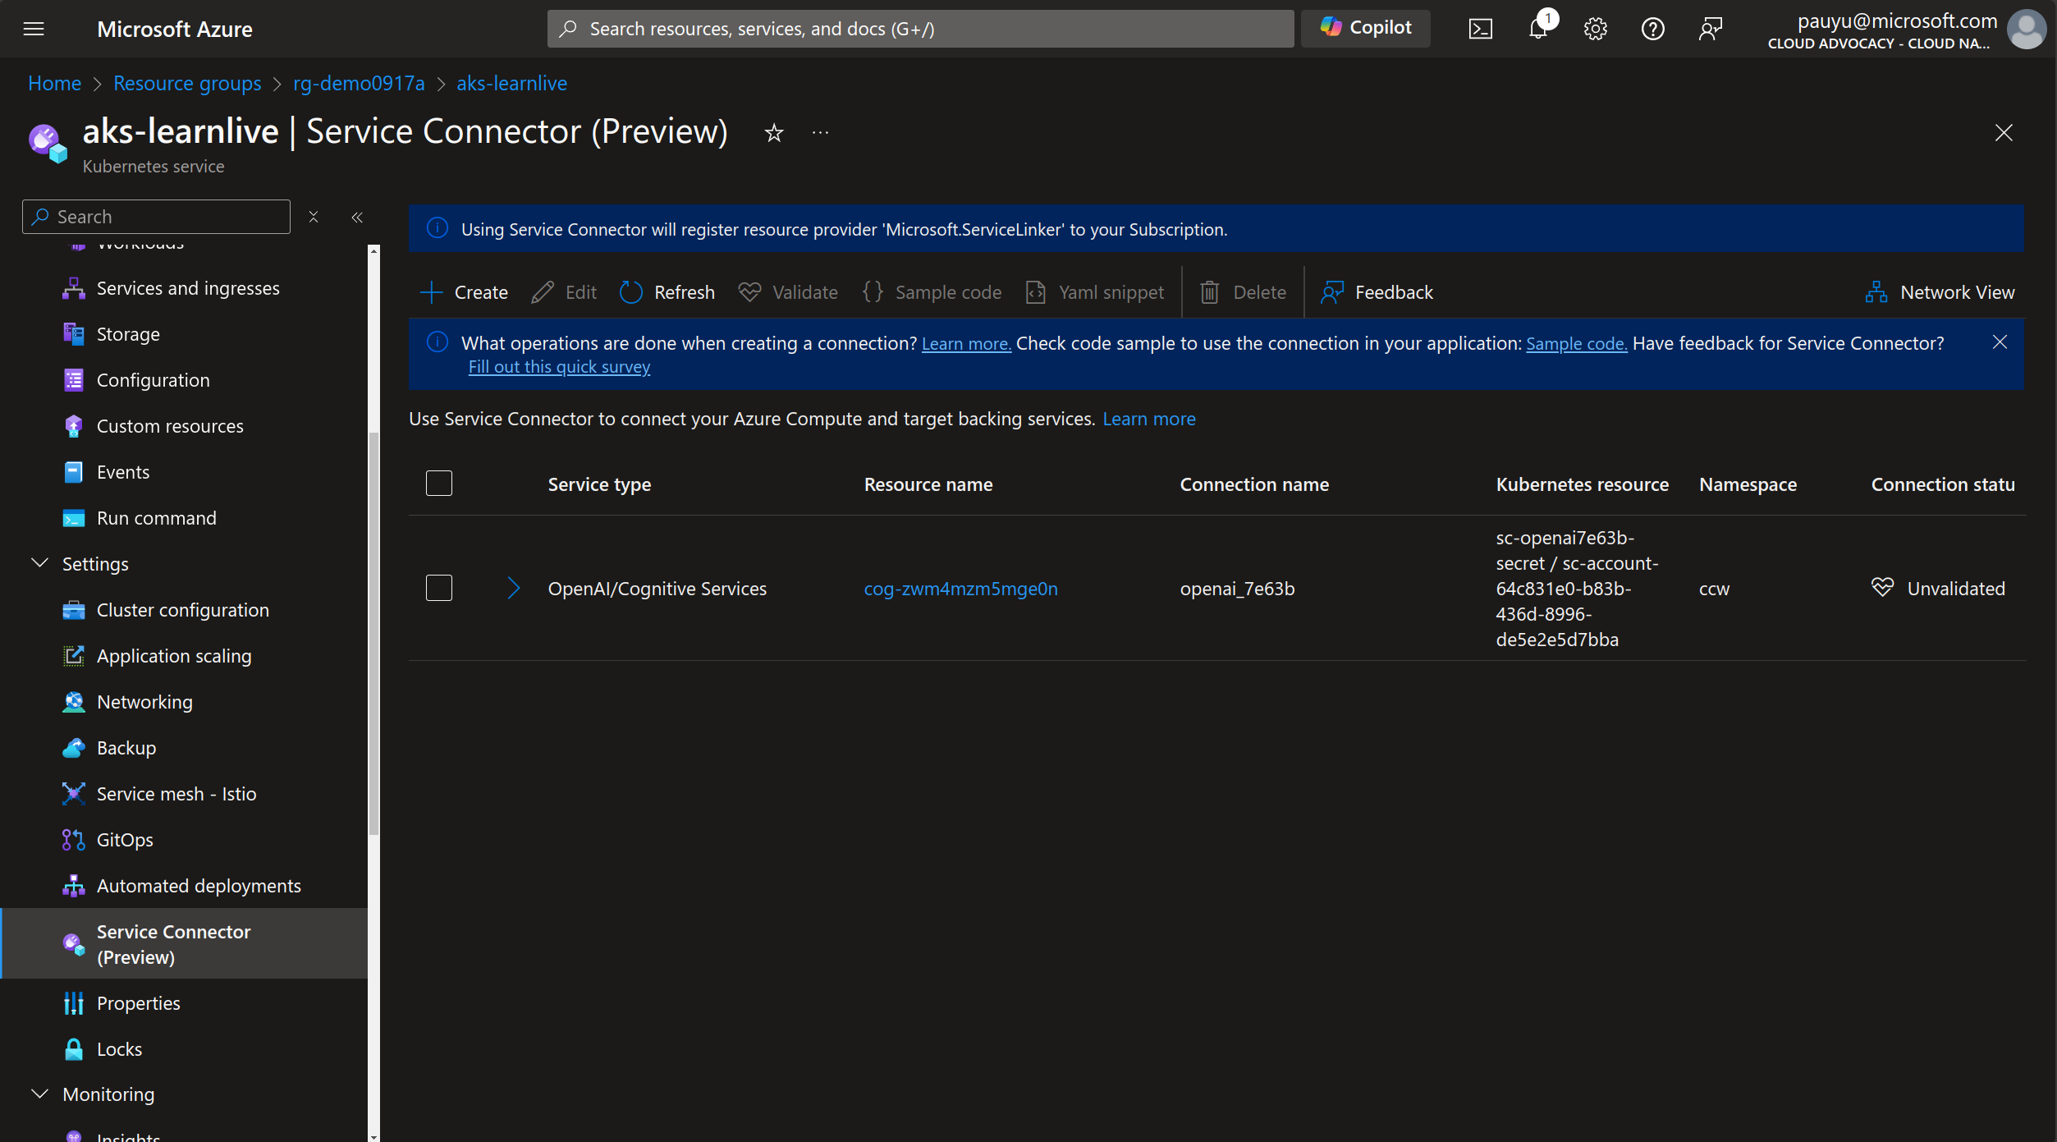Clear the sidebar search with X
The height and width of the screenshot is (1142, 2057).
click(313, 217)
